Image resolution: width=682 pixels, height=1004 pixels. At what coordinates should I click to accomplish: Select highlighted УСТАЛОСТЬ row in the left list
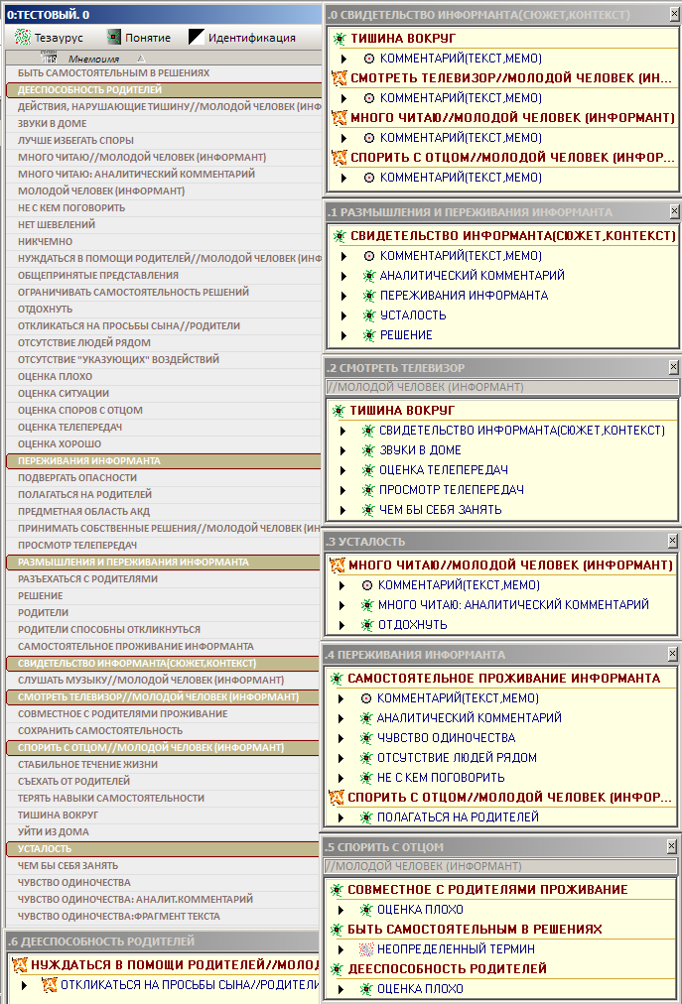coord(164,848)
